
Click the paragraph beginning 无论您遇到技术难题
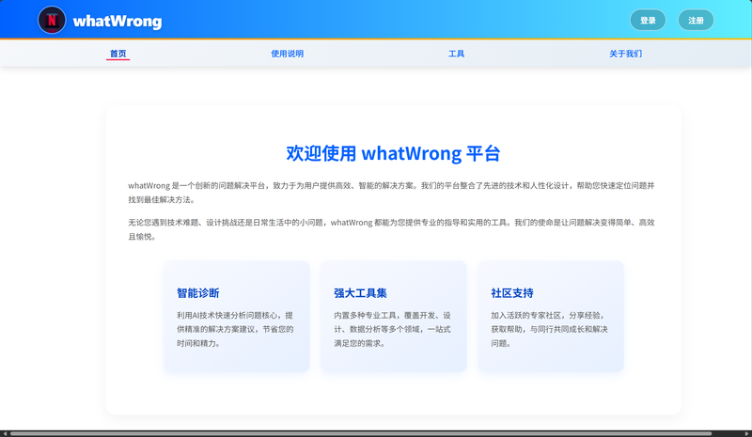pyautogui.click(x=391, y=229)
